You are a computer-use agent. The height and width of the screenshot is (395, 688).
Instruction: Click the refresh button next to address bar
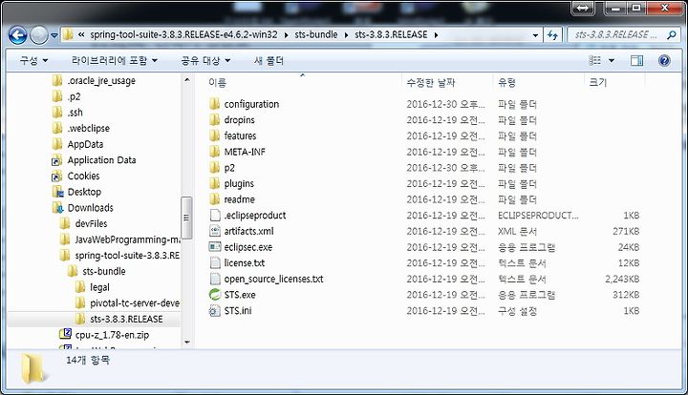pyautogui.click(x=552, y=35)
